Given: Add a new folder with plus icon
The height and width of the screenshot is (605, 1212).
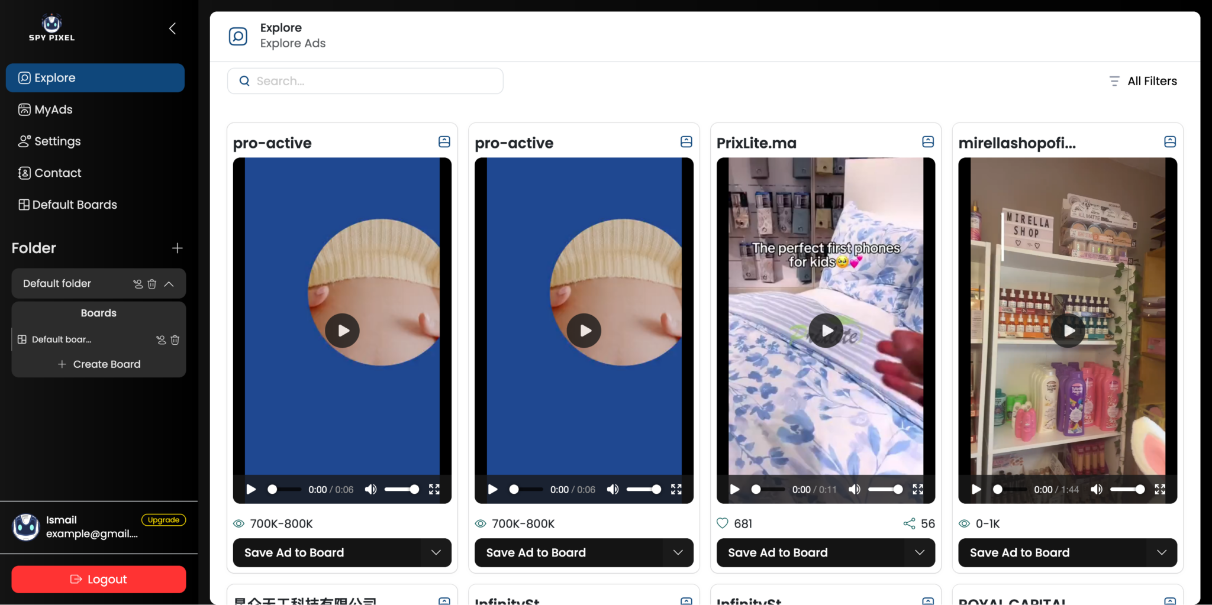Looking at the screenshot, I should click(177, 248).
